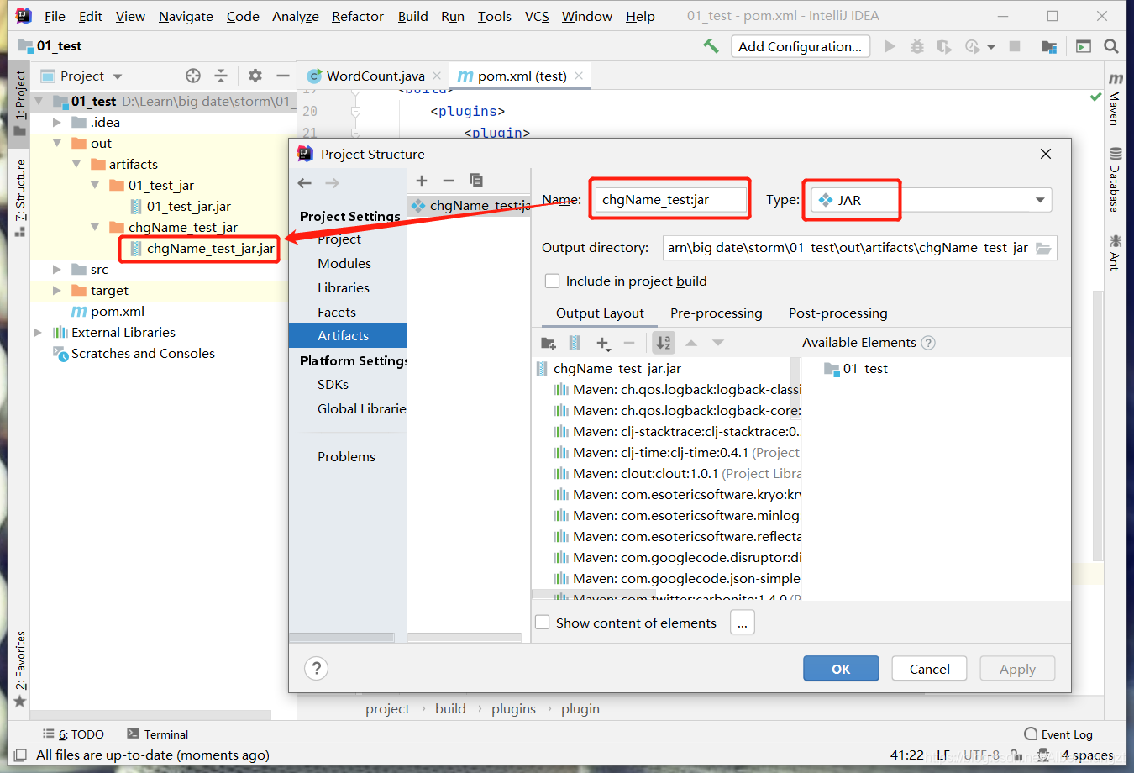The width and height of the screenshot is (1134, 773).
Task: Click Create Archive icon in Output Layout
Action: [x=575, y=343]
